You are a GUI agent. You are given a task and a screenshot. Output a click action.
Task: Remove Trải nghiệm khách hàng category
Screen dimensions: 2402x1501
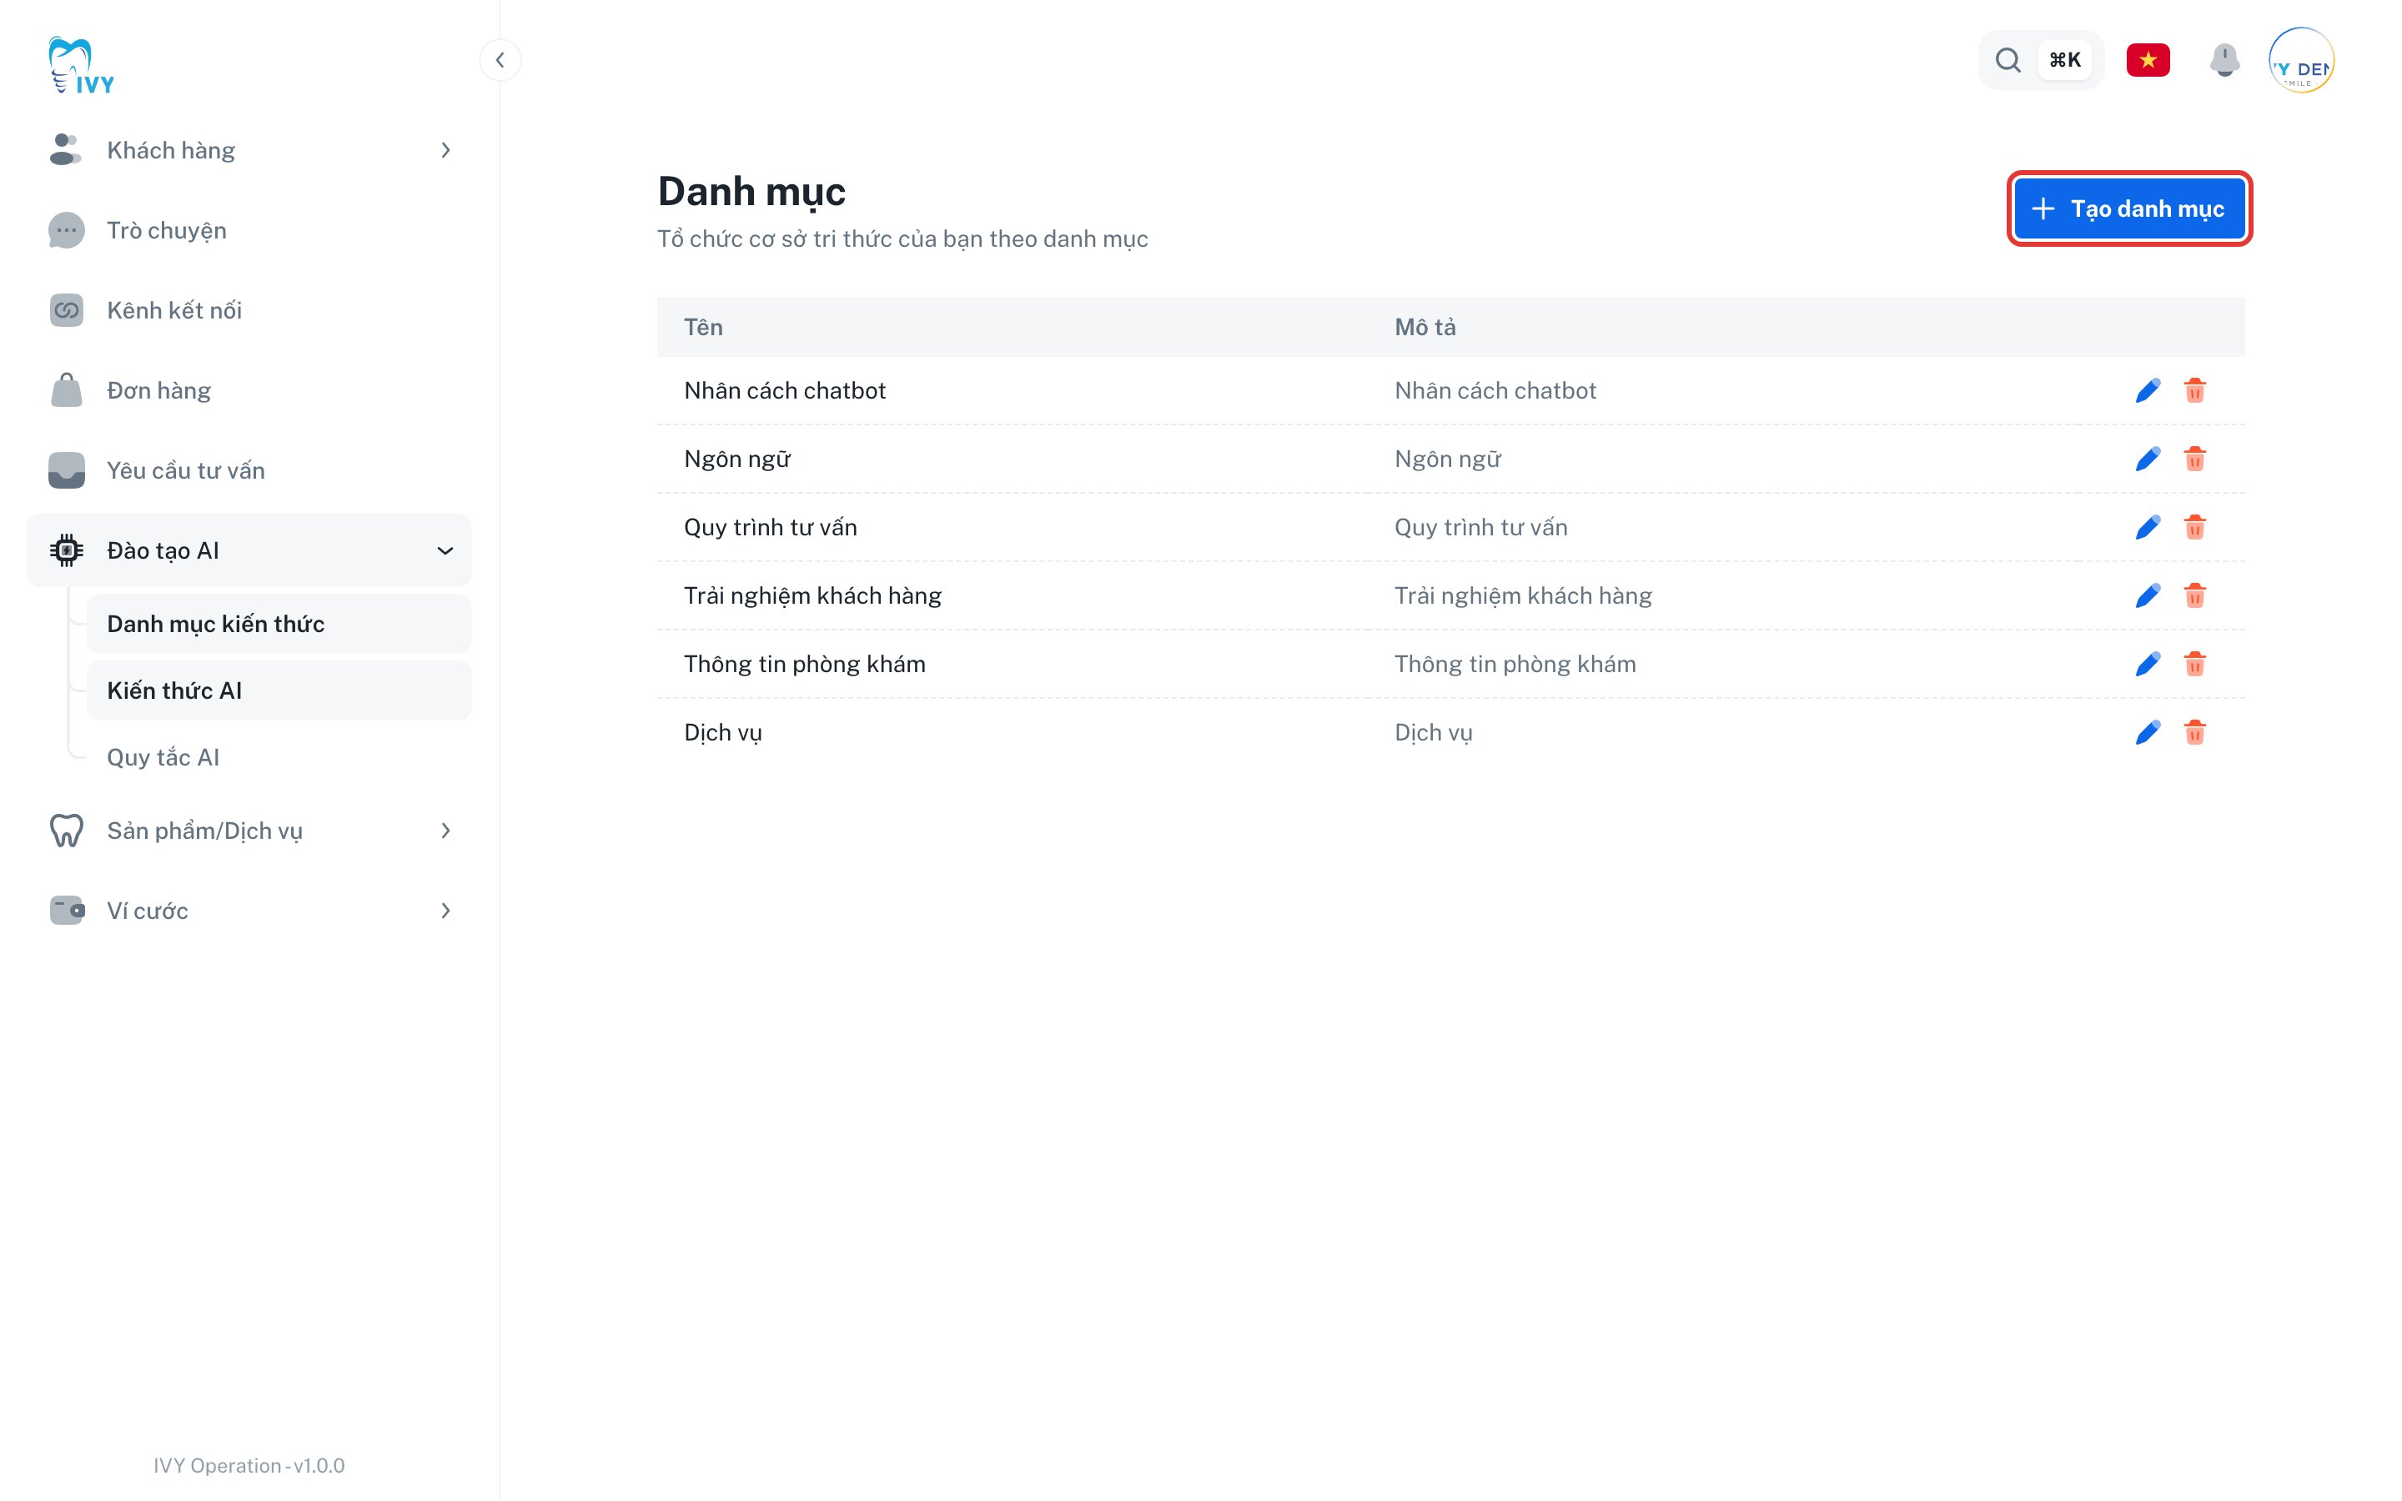(x=2194, y=595)
